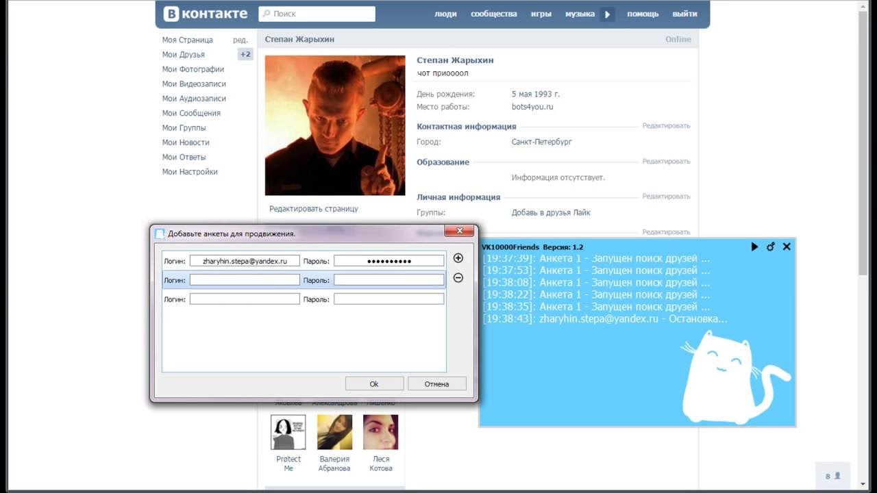Click workplace link 'bots4you.ru'

point(532,107)
